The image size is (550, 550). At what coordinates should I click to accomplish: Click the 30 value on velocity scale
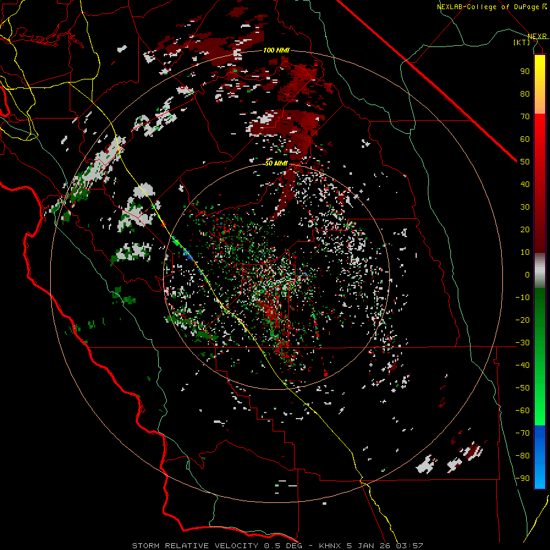pyautogui.click(x=525, y=207)
